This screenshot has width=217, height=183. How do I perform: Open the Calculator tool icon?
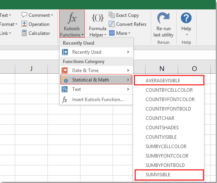point(24,33)
